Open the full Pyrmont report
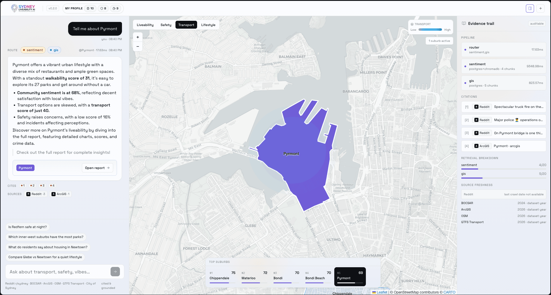 97,168
